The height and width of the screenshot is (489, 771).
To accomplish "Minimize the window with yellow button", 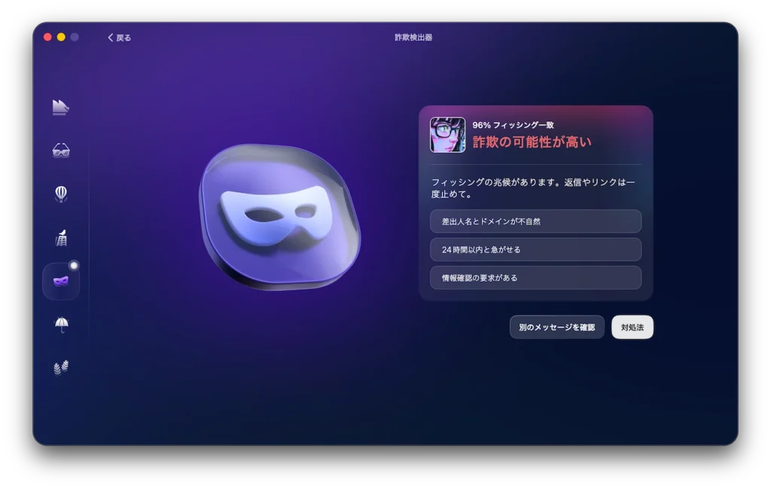I will [x=61, y=37].
